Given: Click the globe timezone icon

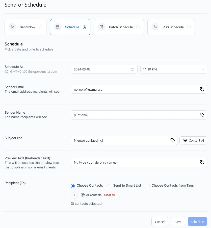Looking at the screenshot, I should click(6, 71).
